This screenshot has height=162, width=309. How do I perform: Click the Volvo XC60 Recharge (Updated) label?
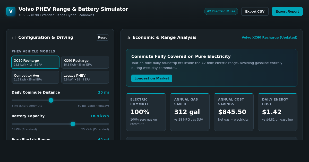pyautogui.click(x=269, y=38)
